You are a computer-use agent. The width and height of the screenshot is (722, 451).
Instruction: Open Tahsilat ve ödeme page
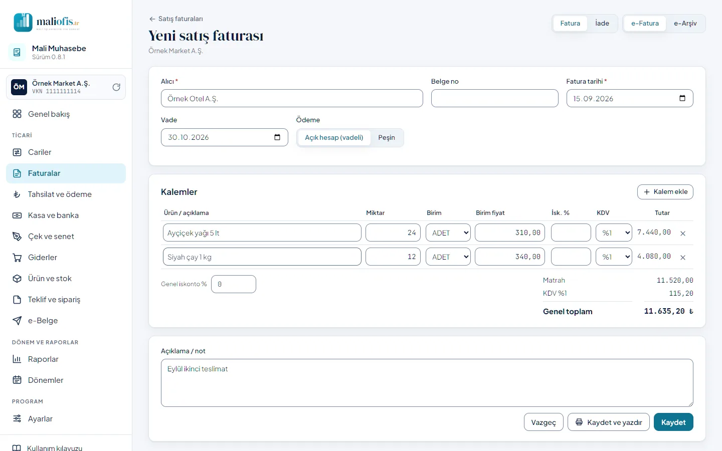tap(66, 194)
